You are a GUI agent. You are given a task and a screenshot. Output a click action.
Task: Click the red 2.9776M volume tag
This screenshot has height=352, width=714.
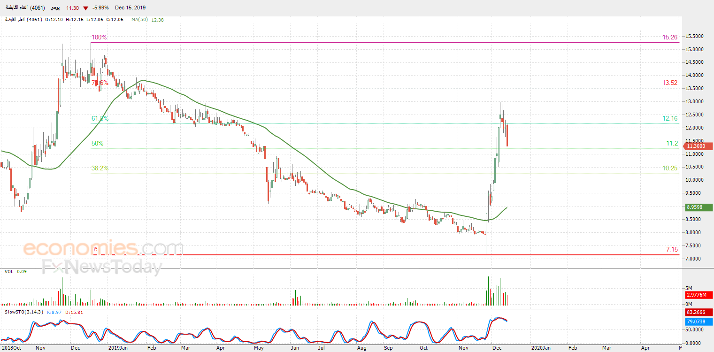click(x=699, y=295)
